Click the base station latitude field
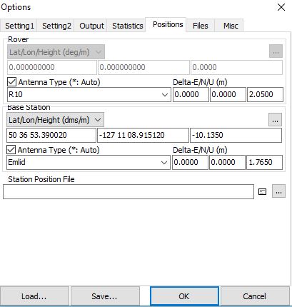Image resolution: width=292 pixels, height=307 pixels. pyautogui.click(x=51, y=135)
